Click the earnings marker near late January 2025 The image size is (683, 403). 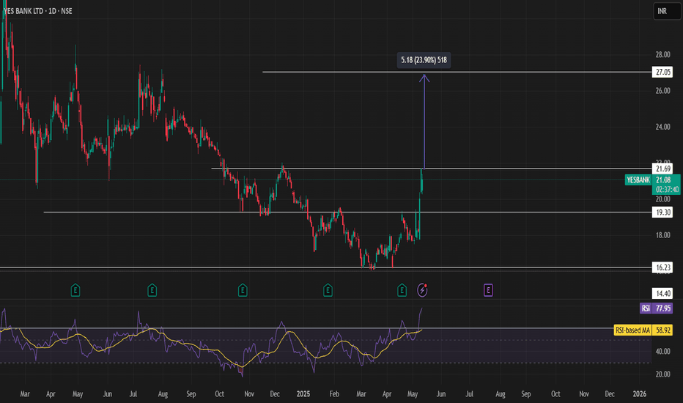point(328,289)
